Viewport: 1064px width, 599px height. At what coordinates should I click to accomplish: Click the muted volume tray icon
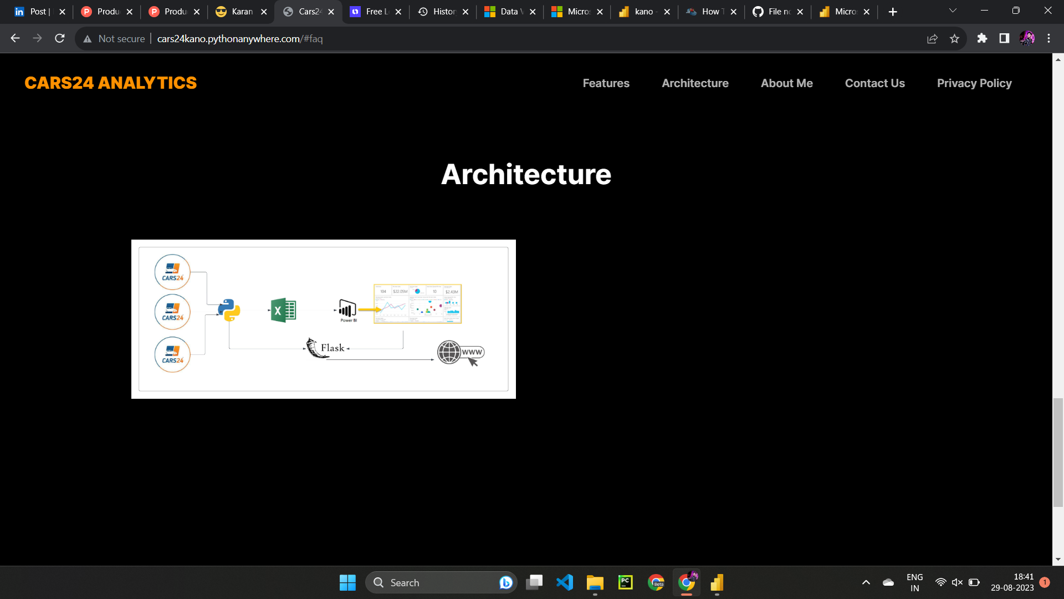point(957,582)
